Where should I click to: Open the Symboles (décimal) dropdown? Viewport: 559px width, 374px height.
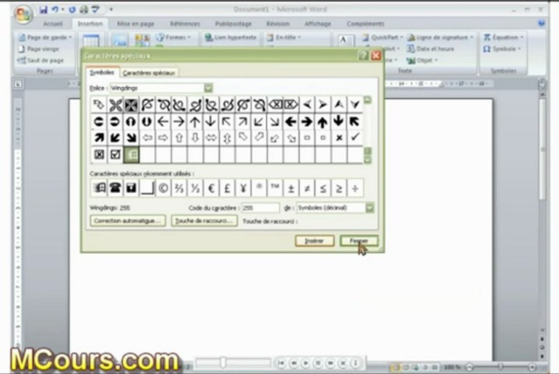click(x=370, y=208)
